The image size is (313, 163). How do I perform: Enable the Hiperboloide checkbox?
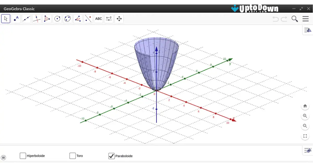[23, 155]
